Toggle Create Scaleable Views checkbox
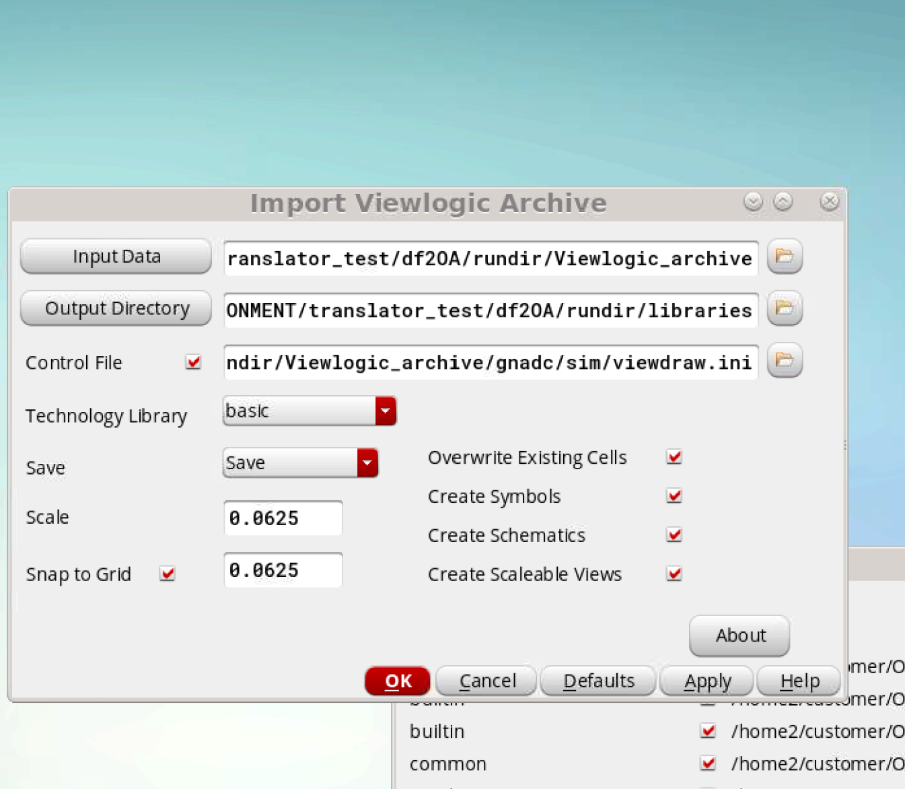This screenshot has height=789, width=905. [x=674, y=574]
